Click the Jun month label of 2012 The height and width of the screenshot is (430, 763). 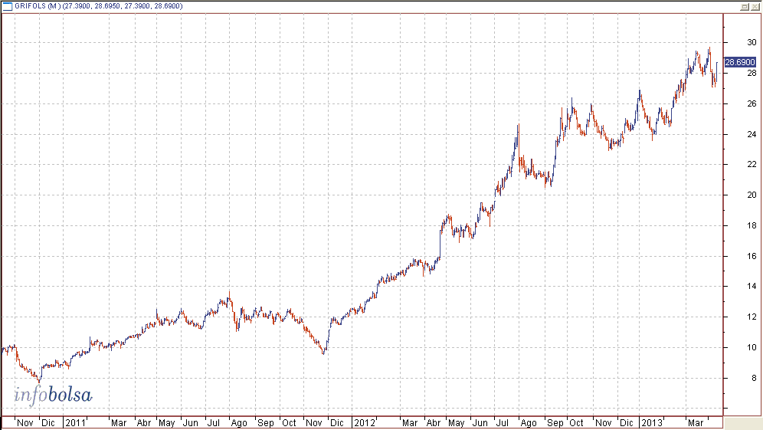point(480,422)
